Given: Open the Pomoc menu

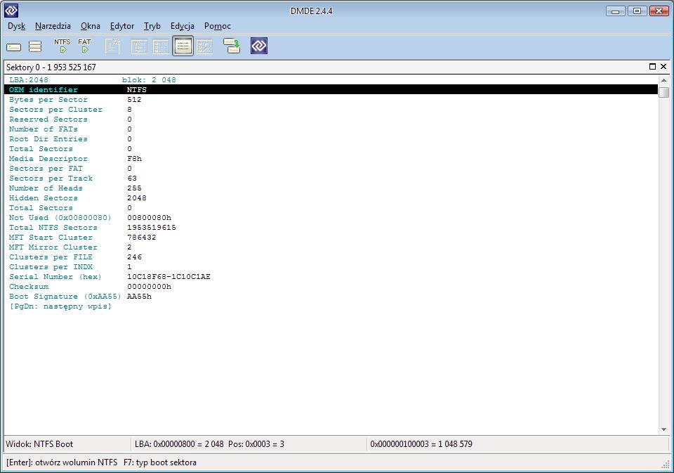Looking at the screenshot, I should tap(218, 26).
